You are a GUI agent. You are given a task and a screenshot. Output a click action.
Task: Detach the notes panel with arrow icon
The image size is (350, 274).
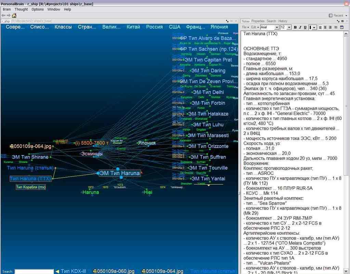[x=338, y=21]
